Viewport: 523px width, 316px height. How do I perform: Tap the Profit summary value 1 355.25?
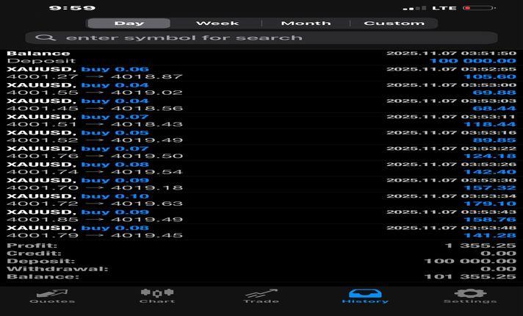[x=480, y=245]
